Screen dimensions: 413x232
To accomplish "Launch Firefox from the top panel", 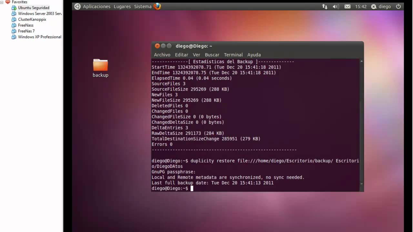I will coord(157,6).
